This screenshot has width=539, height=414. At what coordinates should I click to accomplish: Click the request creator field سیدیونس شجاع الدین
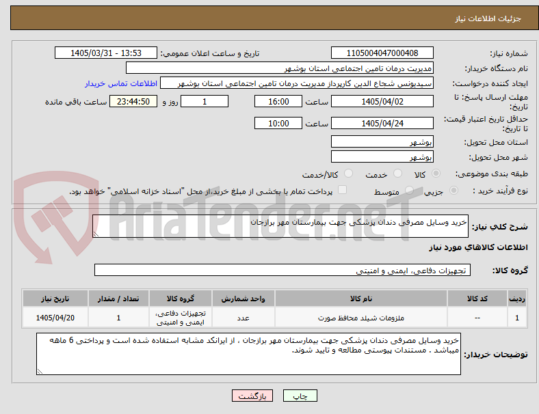click(297, 83)
